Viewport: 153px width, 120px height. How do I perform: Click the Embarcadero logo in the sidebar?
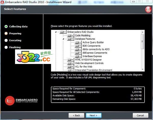pyautogui.click(x=21, y=101)
